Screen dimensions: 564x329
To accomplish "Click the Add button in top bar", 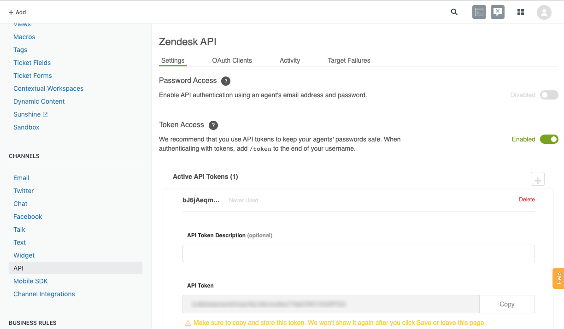I will point(18,12).
